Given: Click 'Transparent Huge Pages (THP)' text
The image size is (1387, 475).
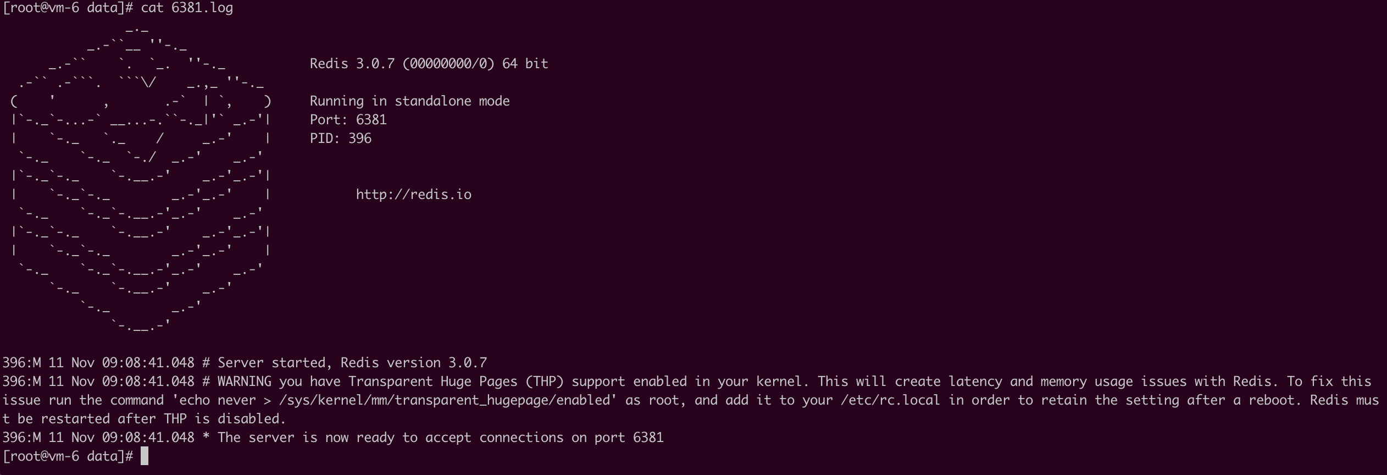Looking at the screenshot, I should (x=456, y=382).
